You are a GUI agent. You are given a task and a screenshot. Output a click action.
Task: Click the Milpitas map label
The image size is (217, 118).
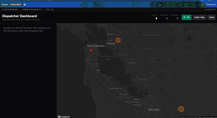coord(153,96)
